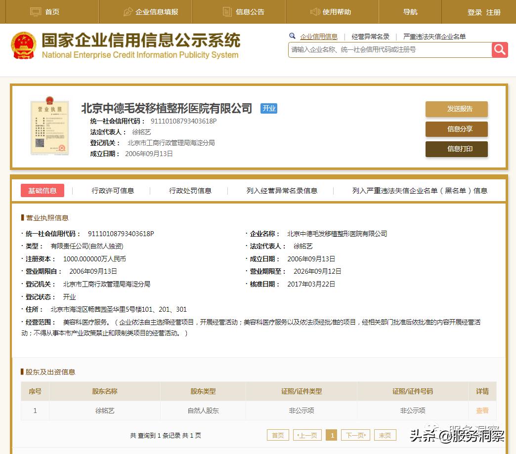
Task: Select the 登录 link
Action: click(x=474, y=12)
